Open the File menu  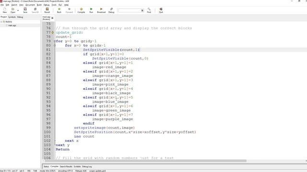(x=2, y=5)
